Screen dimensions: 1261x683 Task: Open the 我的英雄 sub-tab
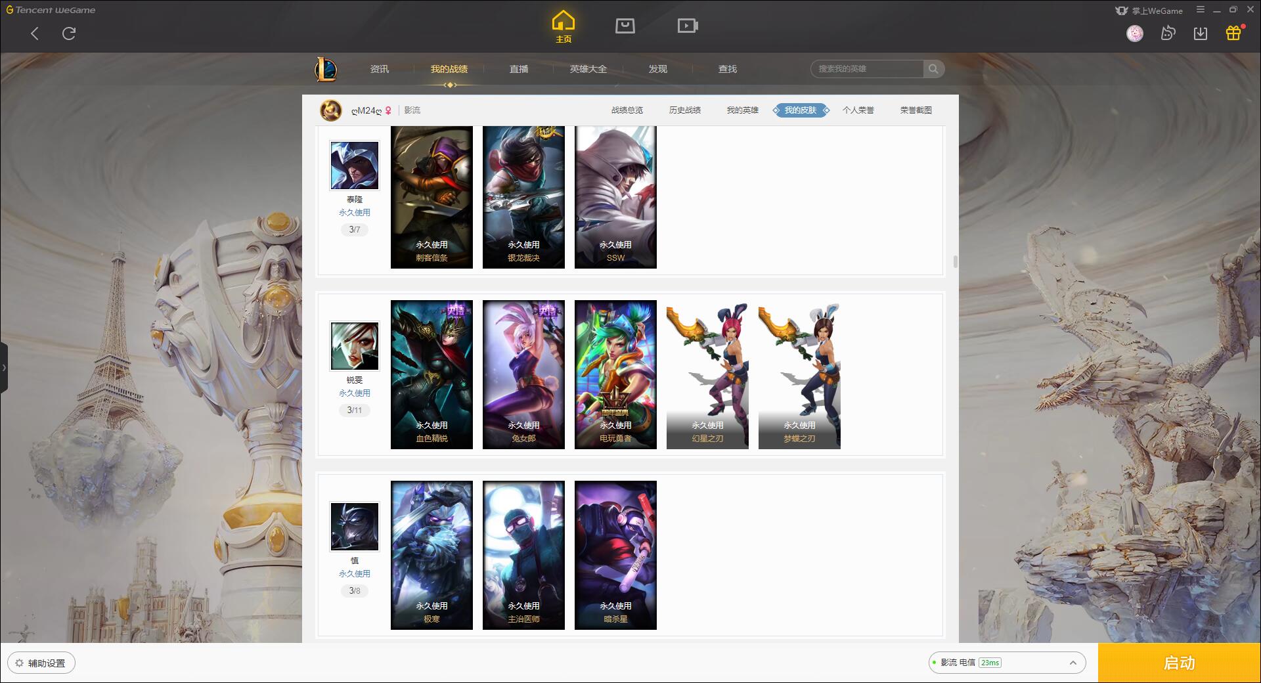(743, 110)
